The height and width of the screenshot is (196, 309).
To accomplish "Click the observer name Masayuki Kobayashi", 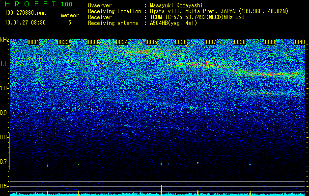I will [176, 5].
